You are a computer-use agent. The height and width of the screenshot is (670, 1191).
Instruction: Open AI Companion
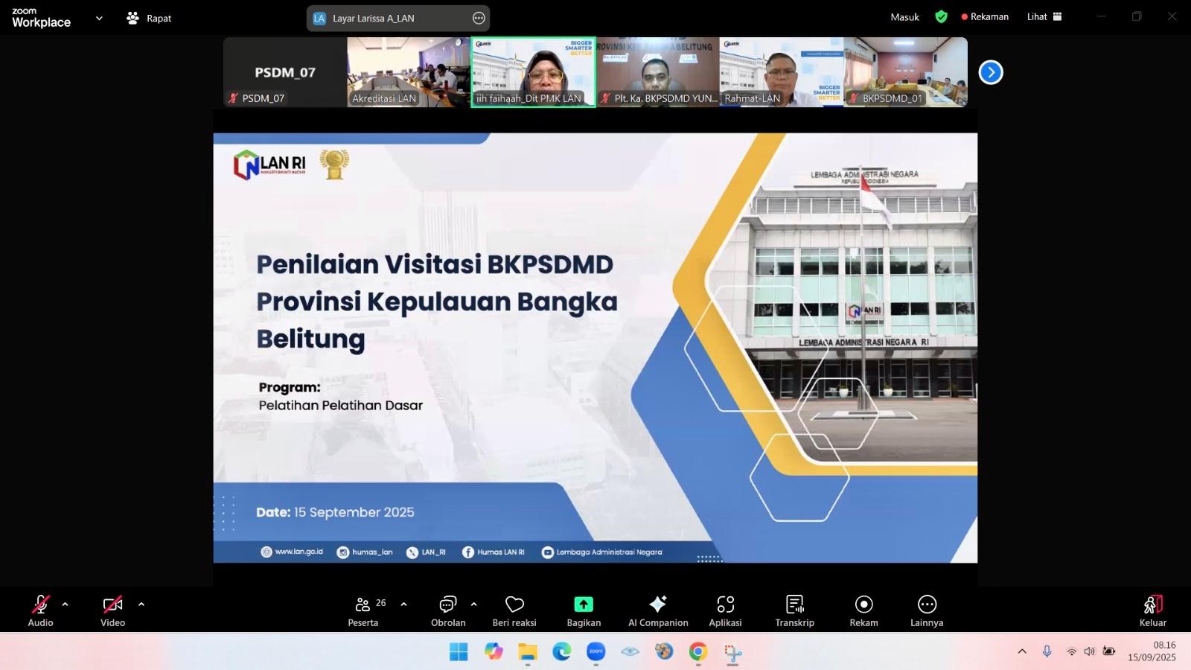click(x=658, y=610)
